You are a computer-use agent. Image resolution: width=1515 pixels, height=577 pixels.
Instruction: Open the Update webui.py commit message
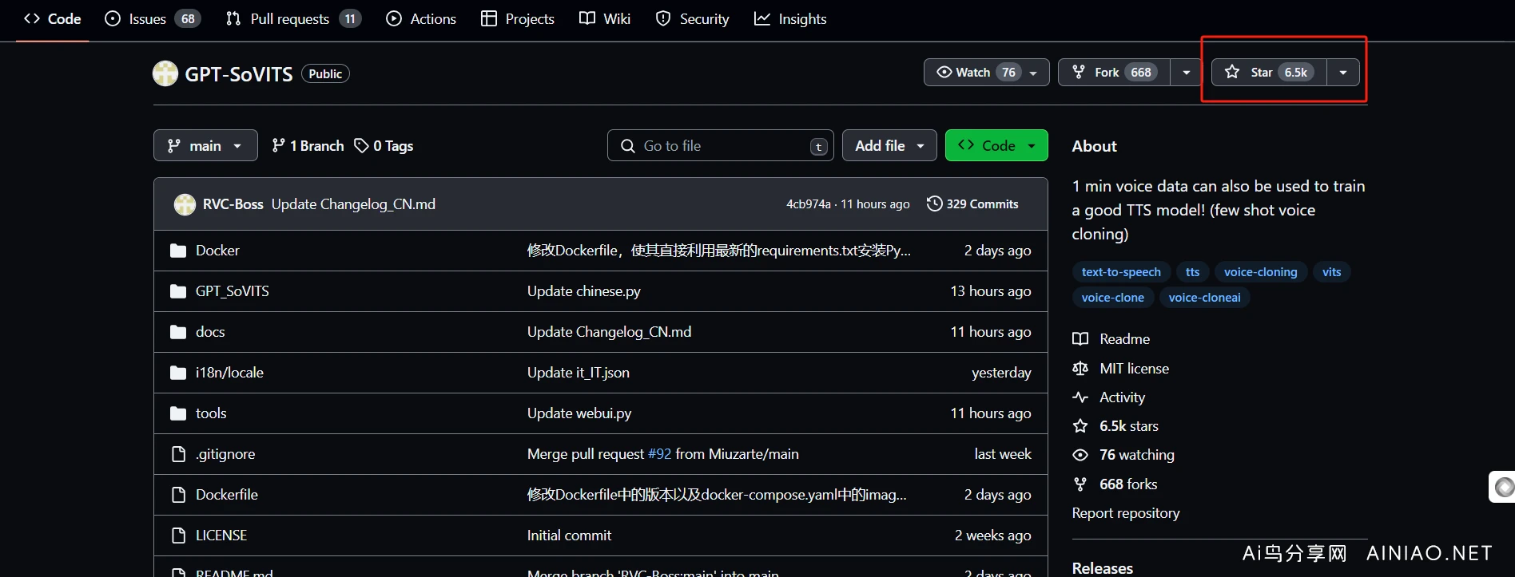click(579, 413)
